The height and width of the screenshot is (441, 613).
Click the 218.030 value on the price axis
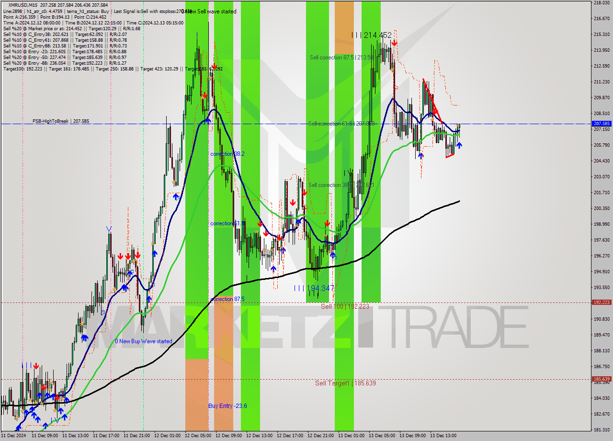[602, 3]
